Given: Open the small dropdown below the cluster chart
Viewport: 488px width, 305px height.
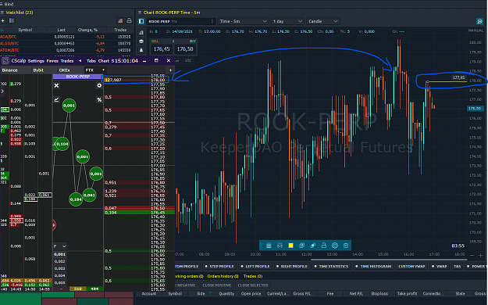Looking at the screenshot, I should point(60,246).
